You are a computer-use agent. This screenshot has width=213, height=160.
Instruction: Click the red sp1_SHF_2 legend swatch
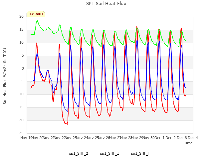point(64,154)
